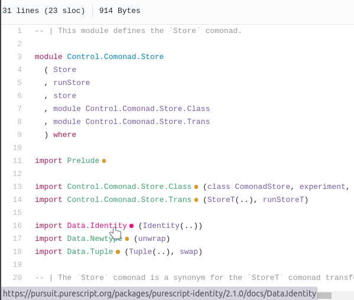Click the ComonadStore class name on line 13
The image size is (354, 300).
click(x=262, y=187)
